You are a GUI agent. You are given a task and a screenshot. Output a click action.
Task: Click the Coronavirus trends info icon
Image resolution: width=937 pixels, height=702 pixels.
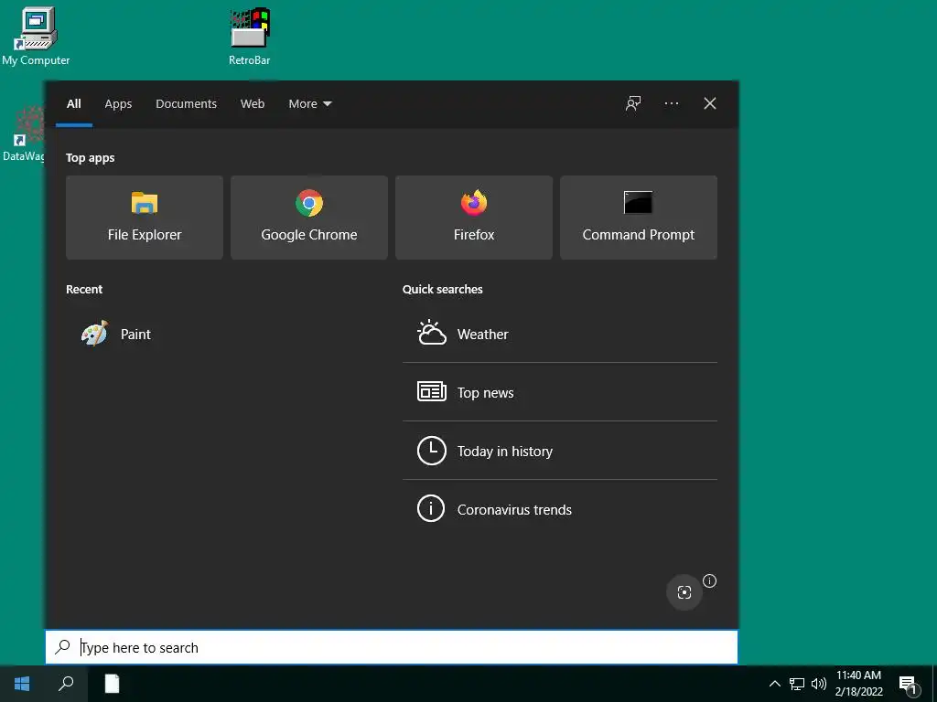(431, 508)
